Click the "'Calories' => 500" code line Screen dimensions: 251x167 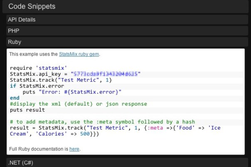pos(54,134)
